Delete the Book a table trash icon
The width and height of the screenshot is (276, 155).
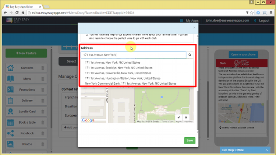coord(43,123)
